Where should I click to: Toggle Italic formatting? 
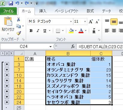click(x=38, y=30)
